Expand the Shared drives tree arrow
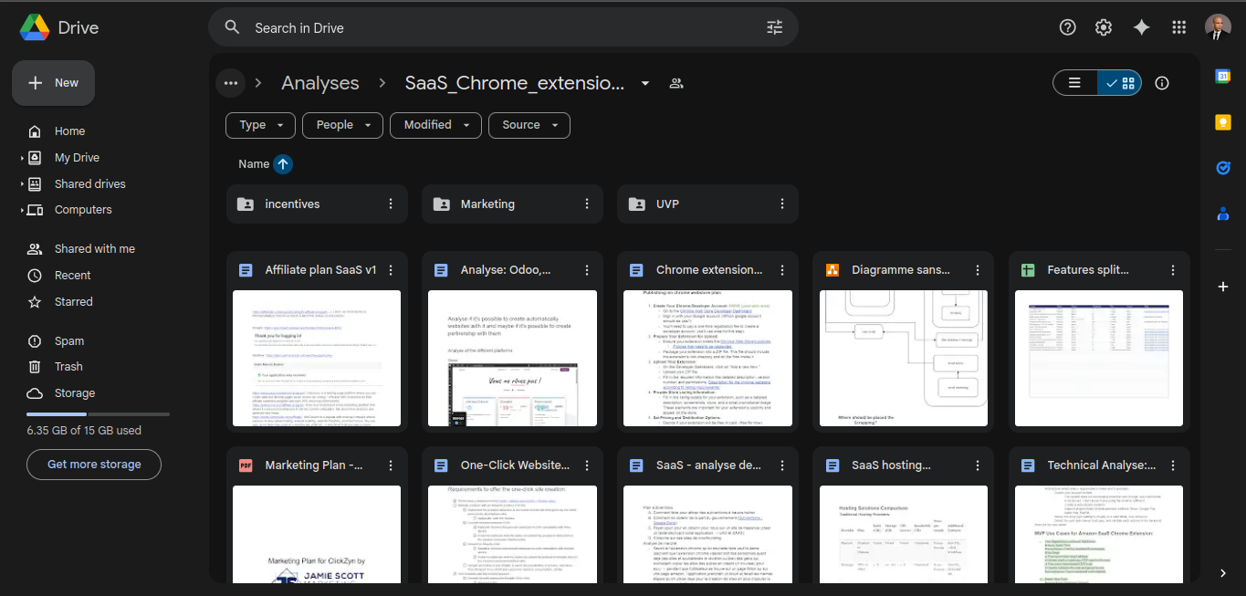 (22, 184)
